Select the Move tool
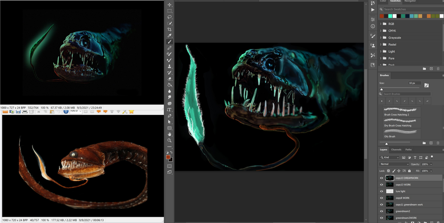Screen dimensions: 444x223 click(170, 5)
